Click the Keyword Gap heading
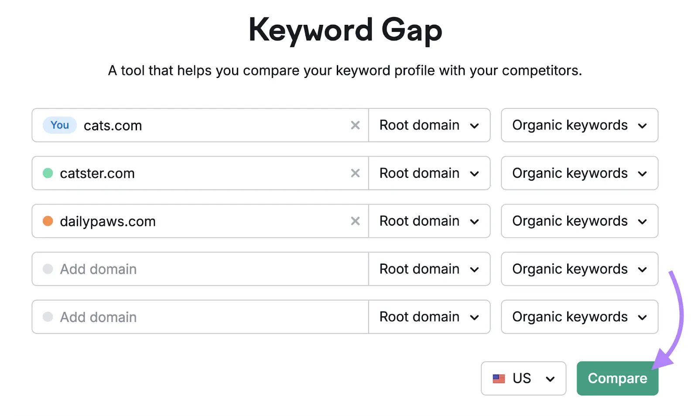This screenshot has height=416, width=698. point(346,30)
